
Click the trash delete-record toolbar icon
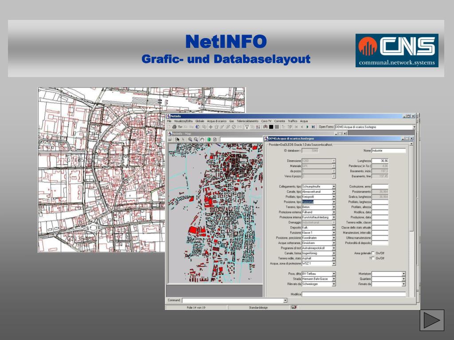tap(216, 127)
